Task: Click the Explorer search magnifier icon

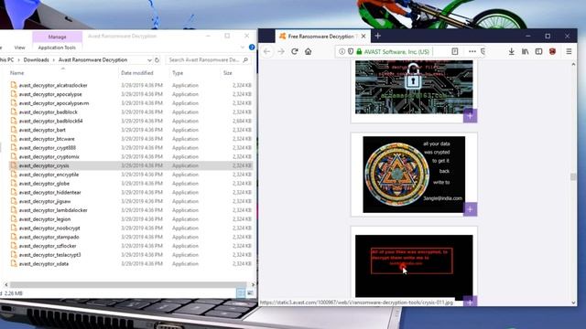Action: tap(245, 59)
